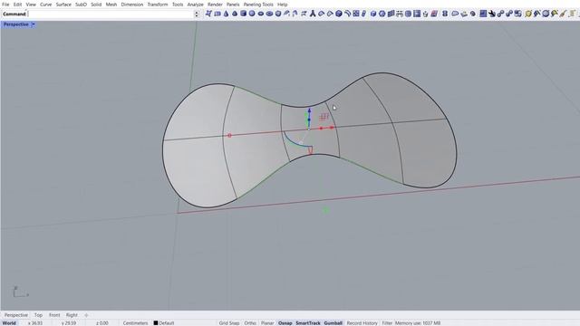Image resolution: width=580 pixels, height=326 pixels.
Task: Switch World coordinate system in status bar
Action: click(9, 323)
